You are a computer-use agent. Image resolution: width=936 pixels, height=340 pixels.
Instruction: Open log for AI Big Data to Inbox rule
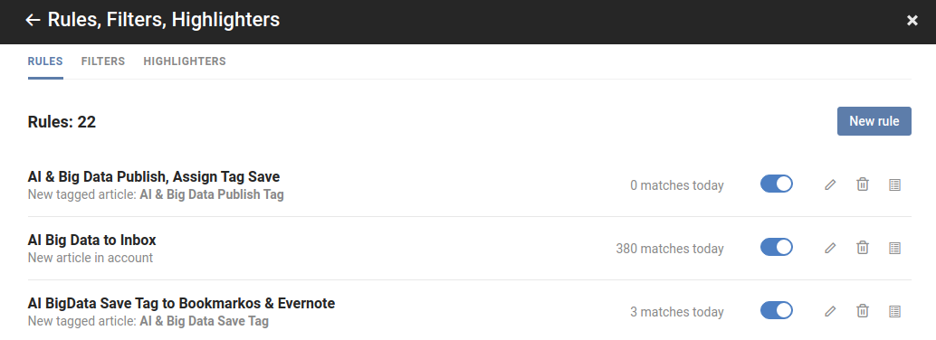pos(894,248)
